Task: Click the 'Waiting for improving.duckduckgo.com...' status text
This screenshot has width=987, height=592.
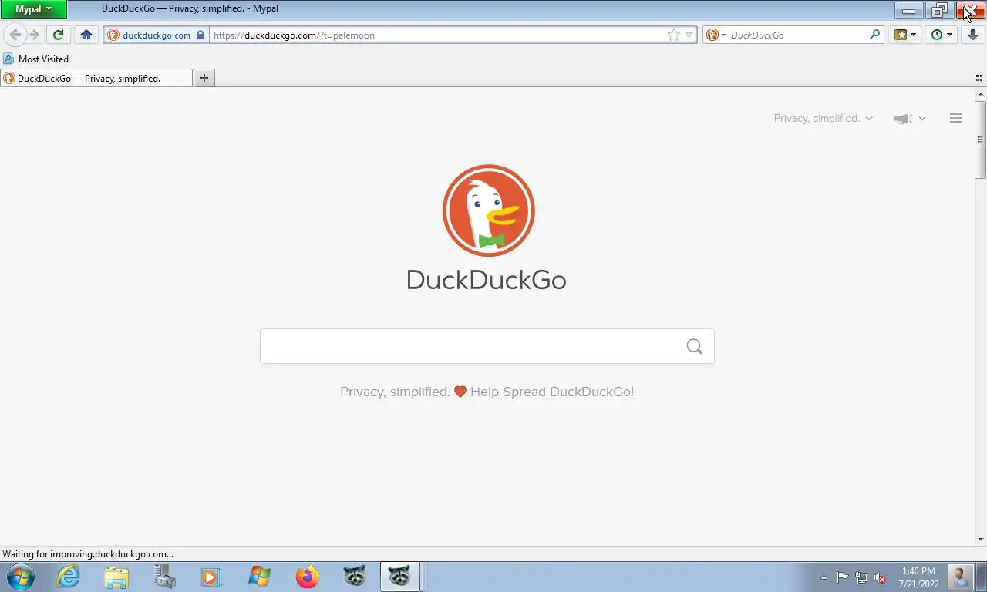Action: pyautogui.click(x=88, y=553)
